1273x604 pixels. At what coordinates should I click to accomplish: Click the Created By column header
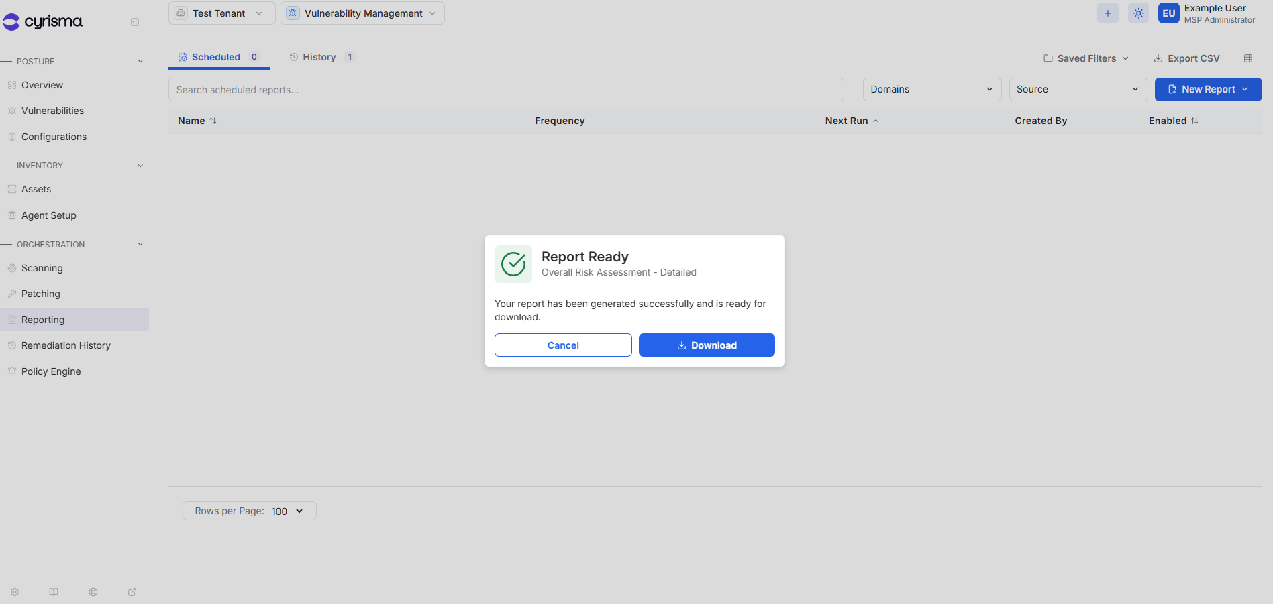(1041, 121)
